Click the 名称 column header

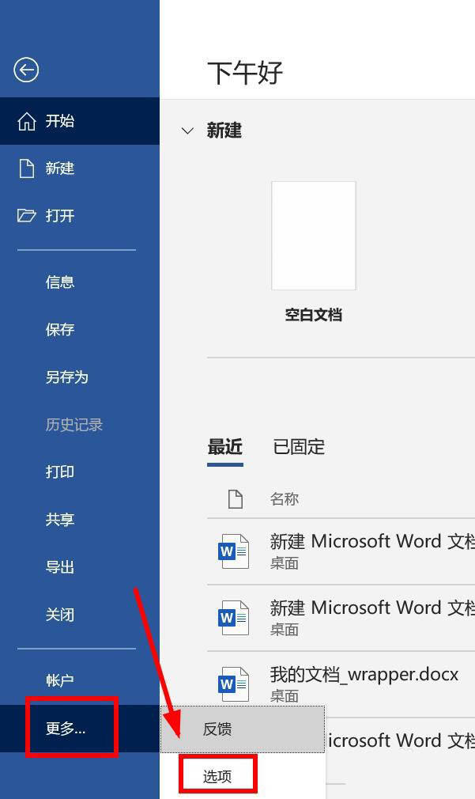coord(284,499)
